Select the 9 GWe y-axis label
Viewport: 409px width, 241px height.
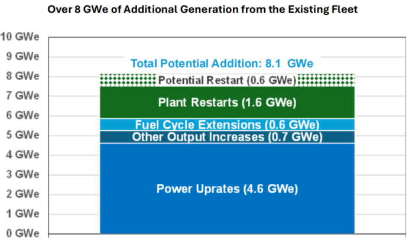(x=22, y=57)
